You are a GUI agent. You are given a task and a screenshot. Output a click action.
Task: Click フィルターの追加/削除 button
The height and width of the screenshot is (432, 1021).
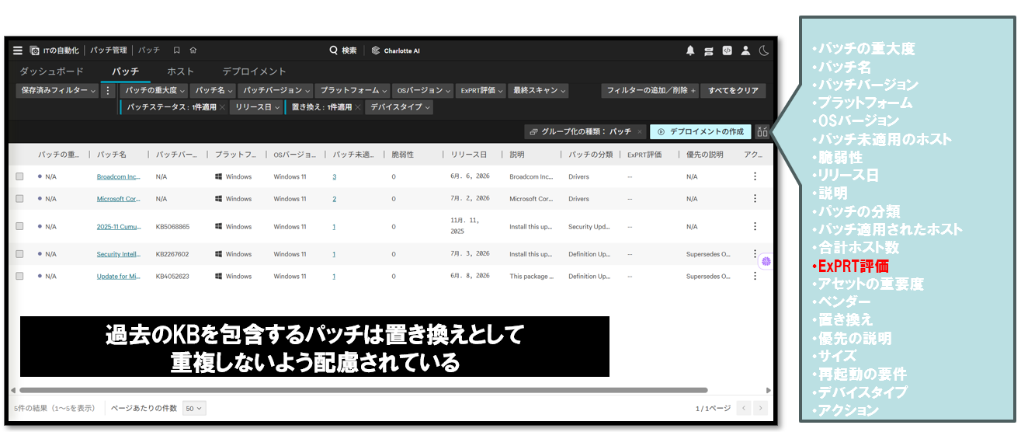[x=650, y=91]
